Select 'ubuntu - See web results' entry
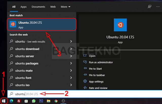This screenshot has height=104, width=162. [42, 41]
